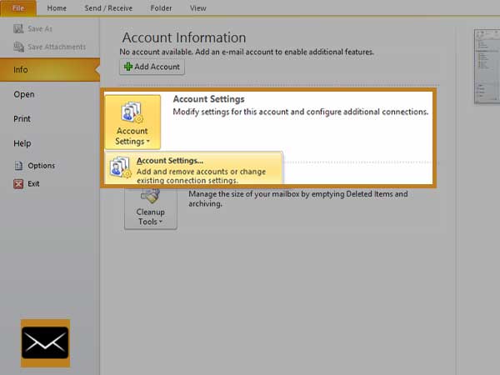
Task: Switch to the Folder tab
Action: pyautogui.click(x=161, y=8)
